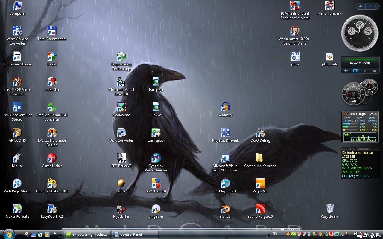Select EVEREST Ultimate Edition desktop shortcut
The height and width of the screenshot is (239, 383).
[52, 137]
